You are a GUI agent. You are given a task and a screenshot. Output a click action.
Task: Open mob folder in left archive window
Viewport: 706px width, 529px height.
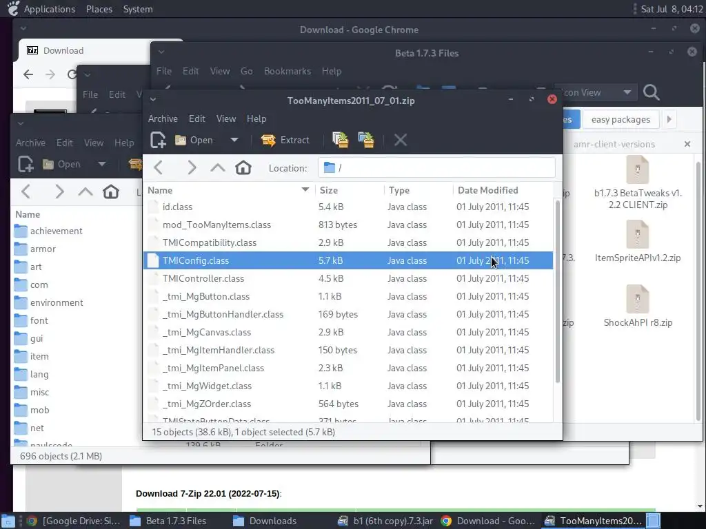[x=32, y=411]
